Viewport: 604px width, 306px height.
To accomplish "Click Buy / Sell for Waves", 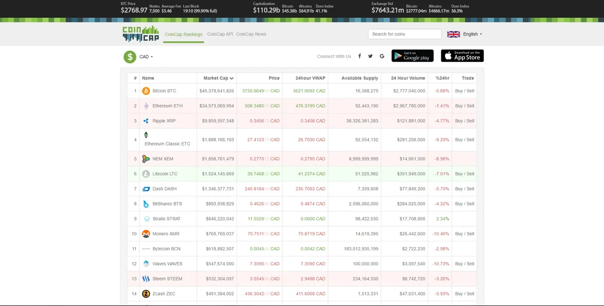I will click(465, 264).
